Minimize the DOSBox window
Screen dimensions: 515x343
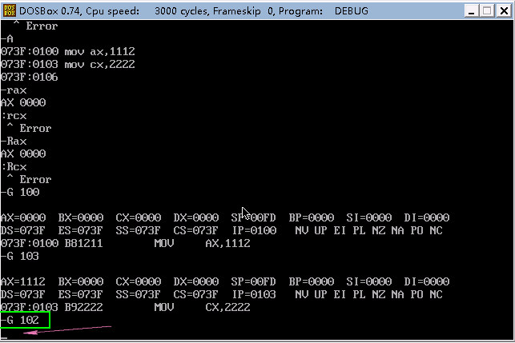click(x=471, y=11)
